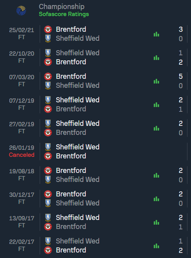Select Brentford in the 22/02/17 match

(x=71, y=250)
